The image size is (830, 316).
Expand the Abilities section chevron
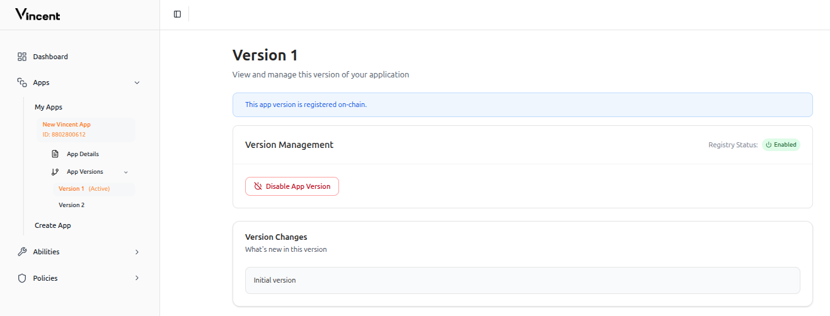click(137, 252)
